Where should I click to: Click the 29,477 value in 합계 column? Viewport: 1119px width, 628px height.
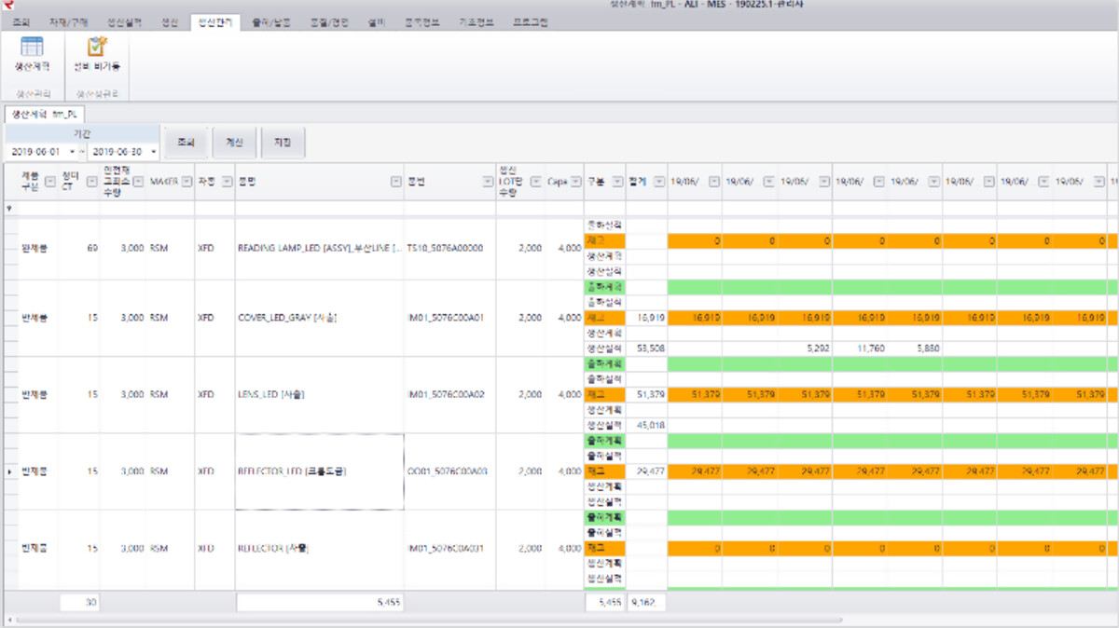(x=646, y=471)
